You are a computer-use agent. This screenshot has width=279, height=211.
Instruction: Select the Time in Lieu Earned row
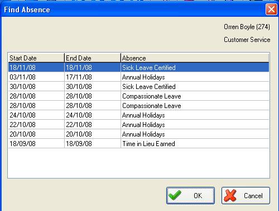[138, 143]
